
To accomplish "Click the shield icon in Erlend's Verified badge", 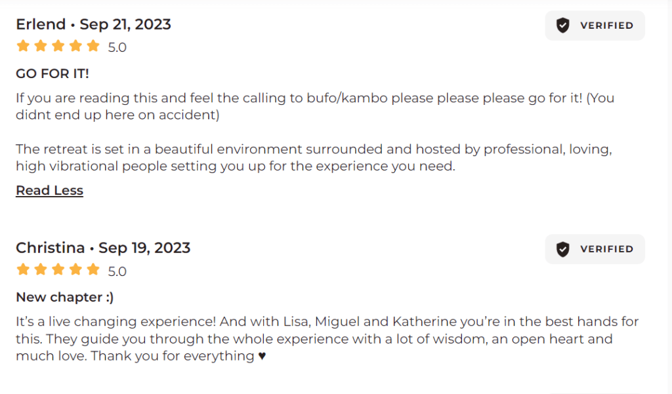I will click(562, 26).
